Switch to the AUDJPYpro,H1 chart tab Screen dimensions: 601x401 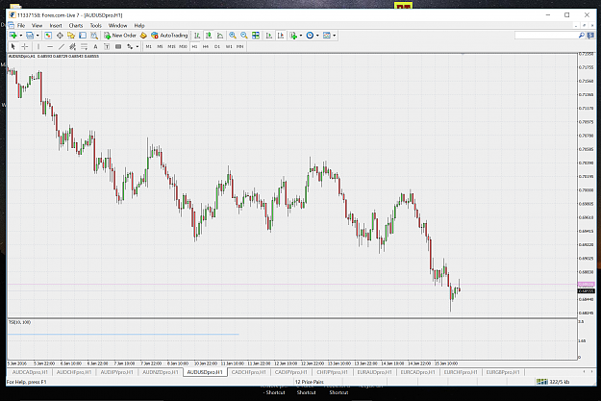point(116,372)
